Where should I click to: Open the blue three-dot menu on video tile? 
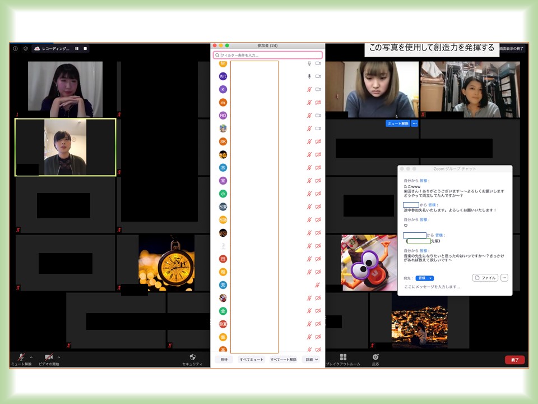(415, 123)
